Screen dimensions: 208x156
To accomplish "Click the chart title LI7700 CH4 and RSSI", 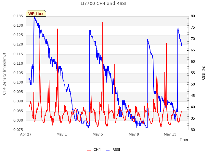I will click(103, 4).
